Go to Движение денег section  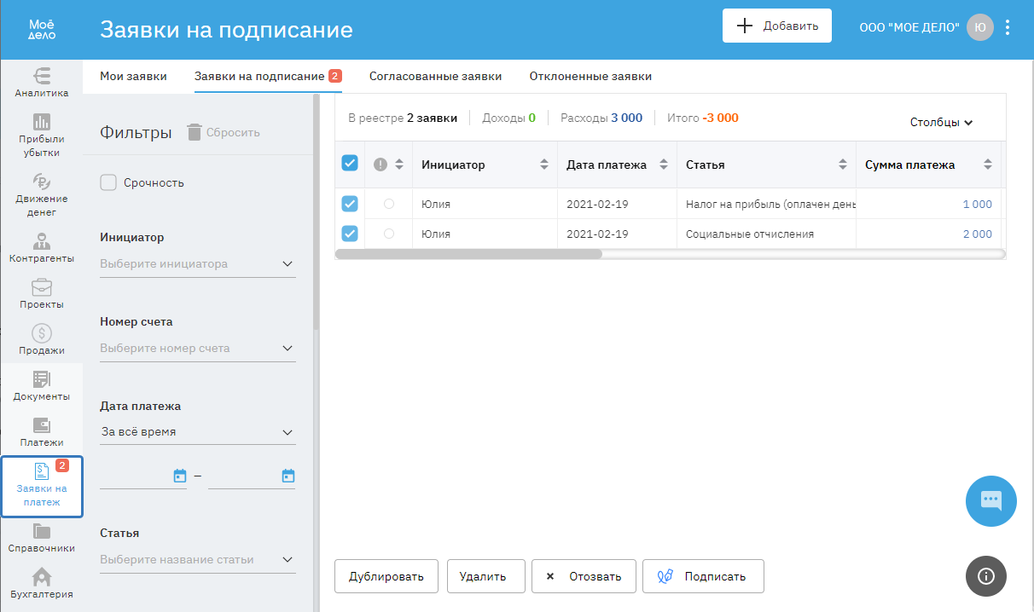(x=41, y=188)
